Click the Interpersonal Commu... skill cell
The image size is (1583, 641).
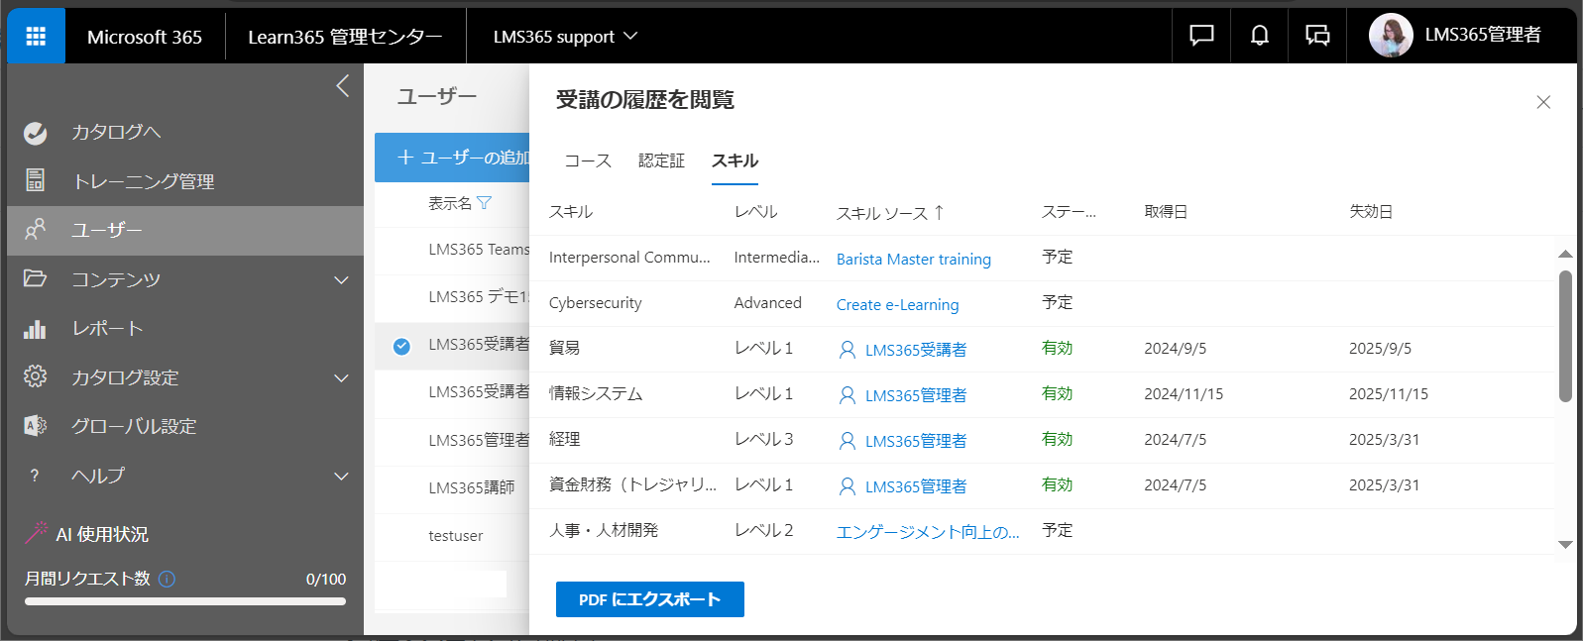(x=629, y=258)
